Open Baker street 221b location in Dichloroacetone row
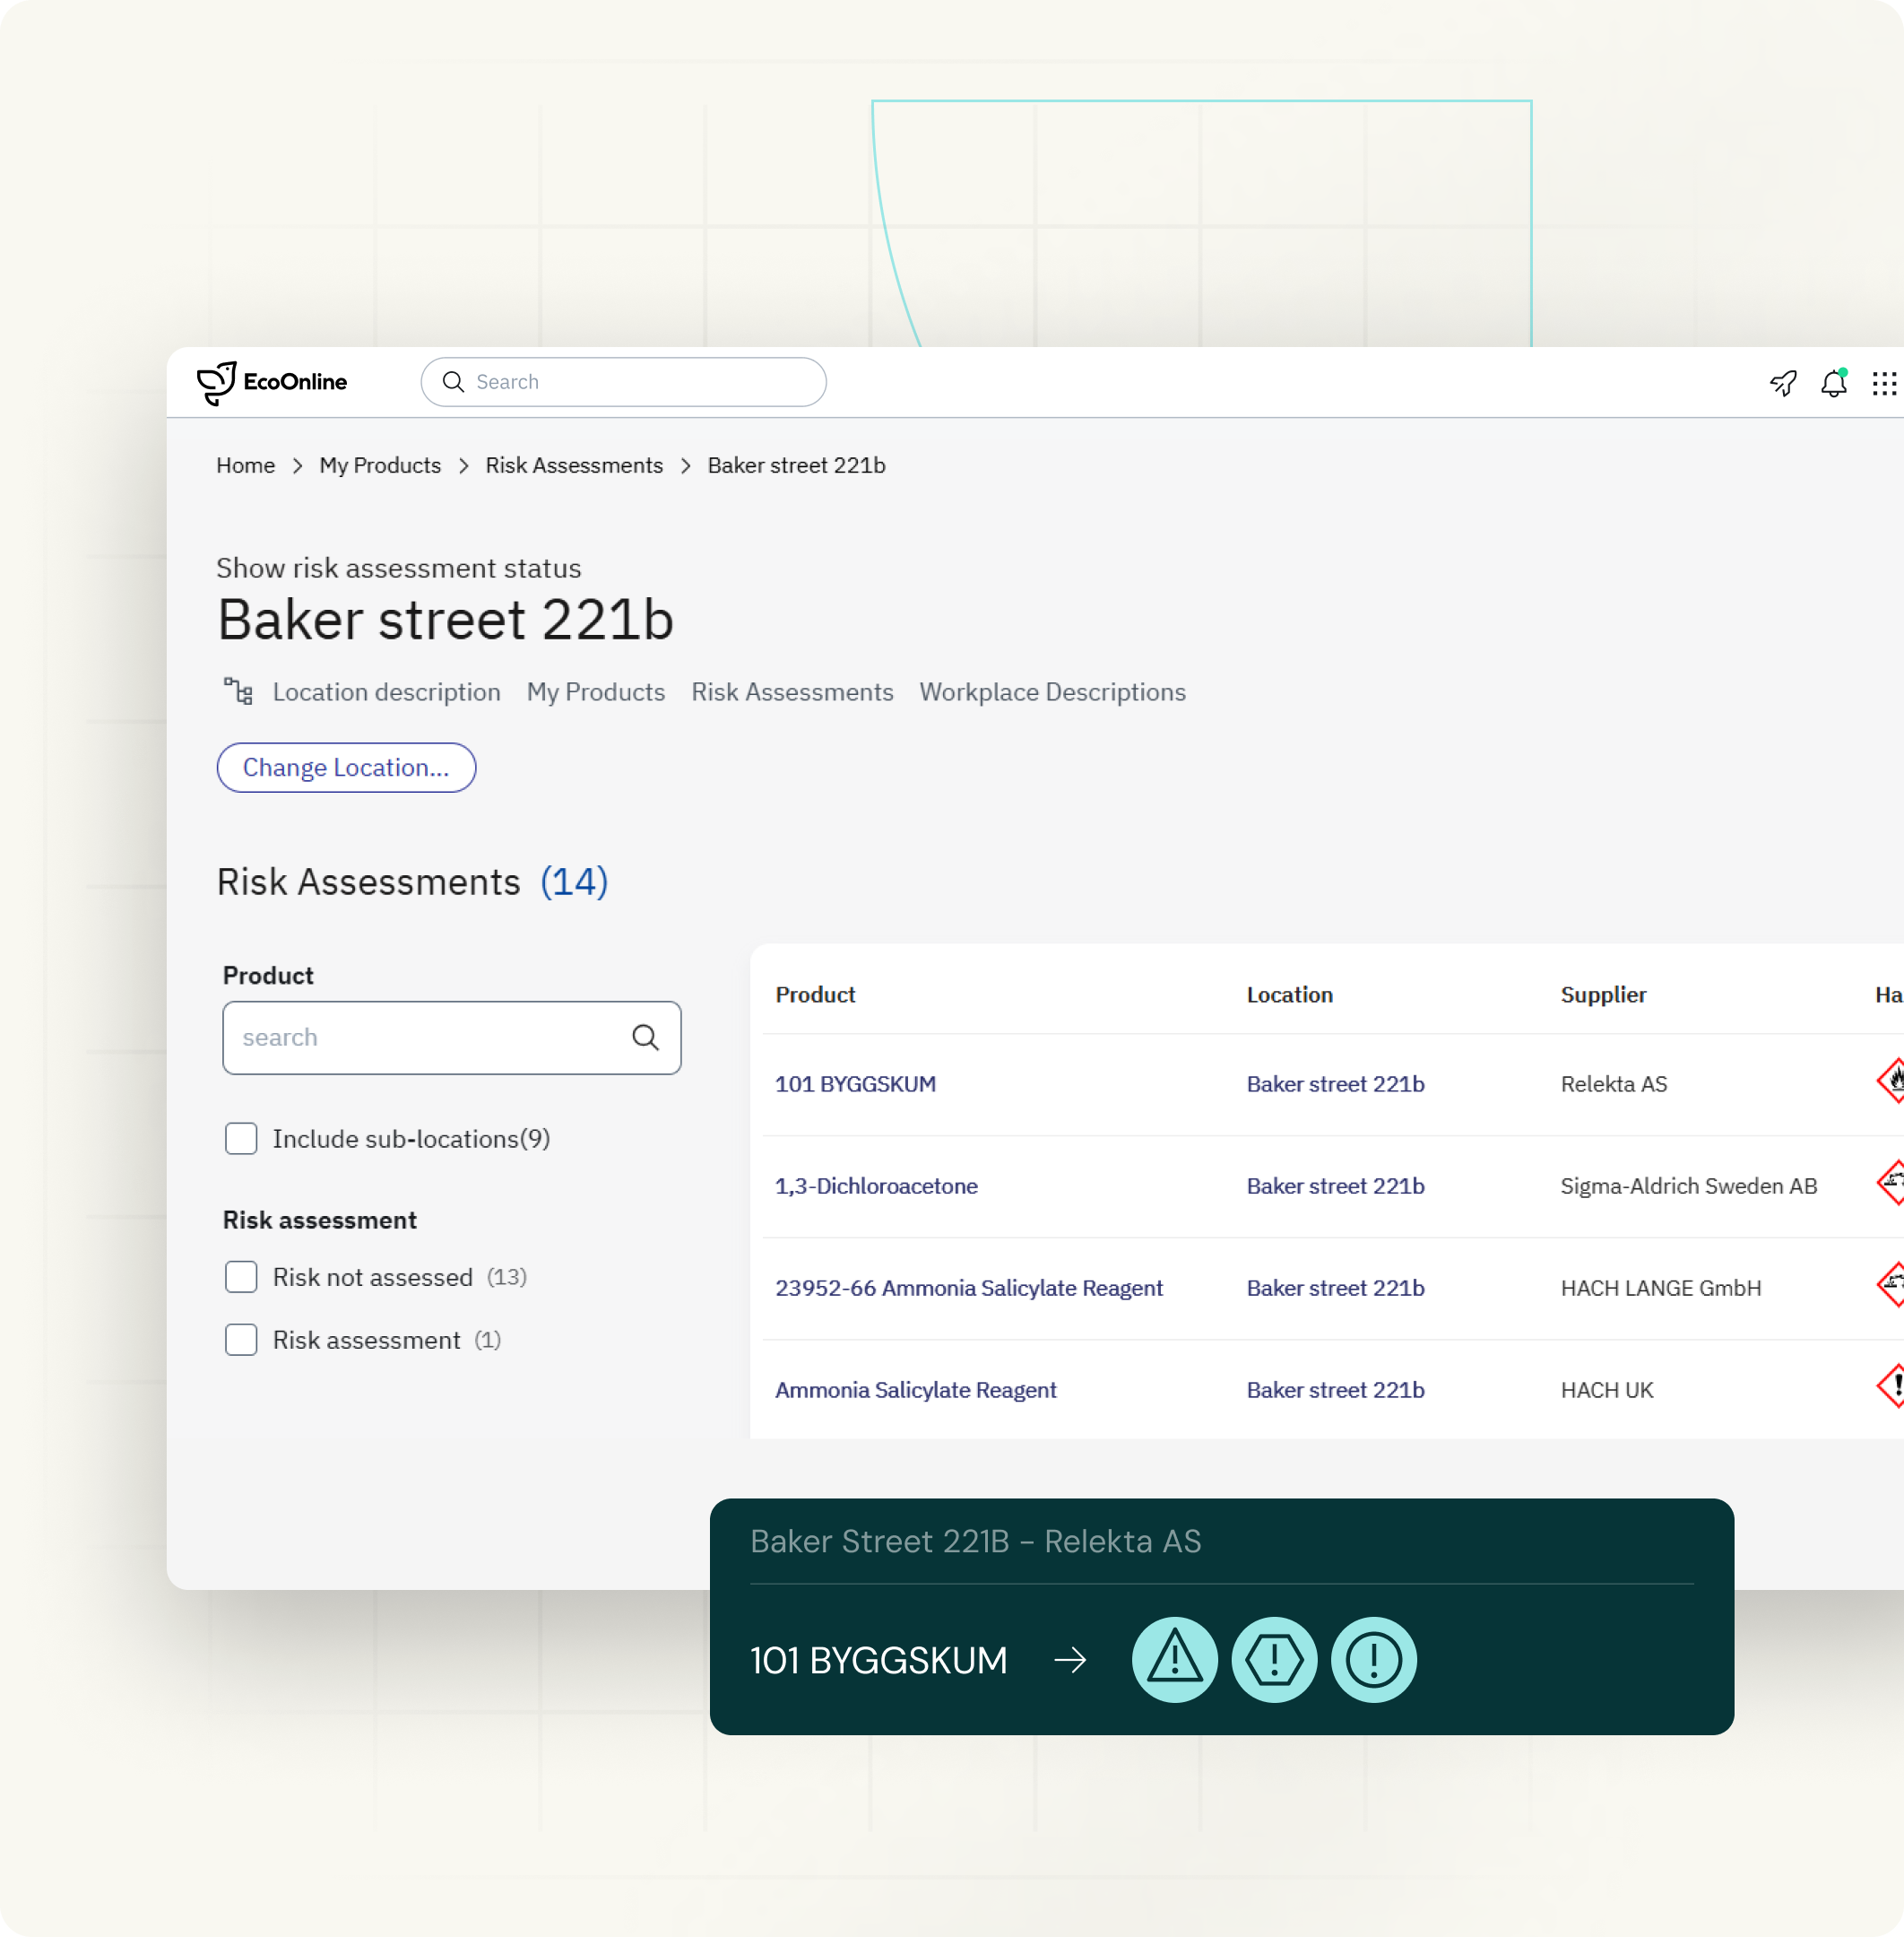1904x1937 pixels. (x=1335, y=1186)
